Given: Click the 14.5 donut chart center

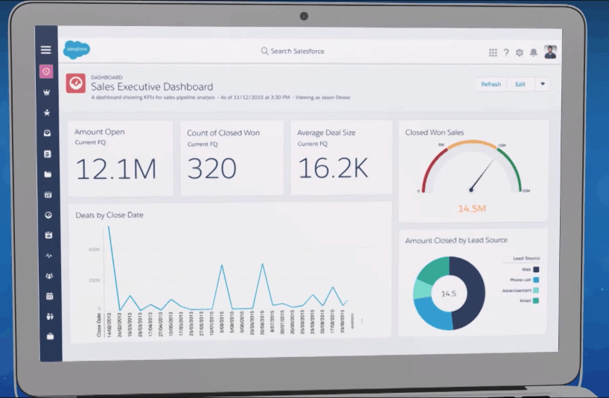Looking at the screenshot, I should (x=449, y=294).
